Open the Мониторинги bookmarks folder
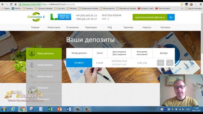Viewport: 203px width, 114px height. coord(107,9)
